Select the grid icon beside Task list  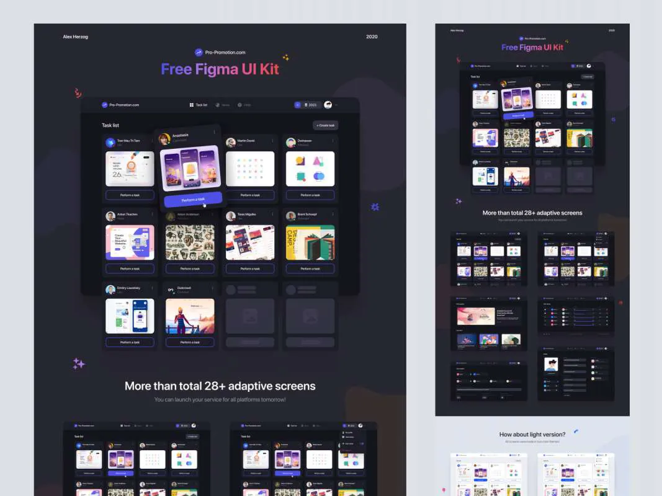tap(192, 104)
